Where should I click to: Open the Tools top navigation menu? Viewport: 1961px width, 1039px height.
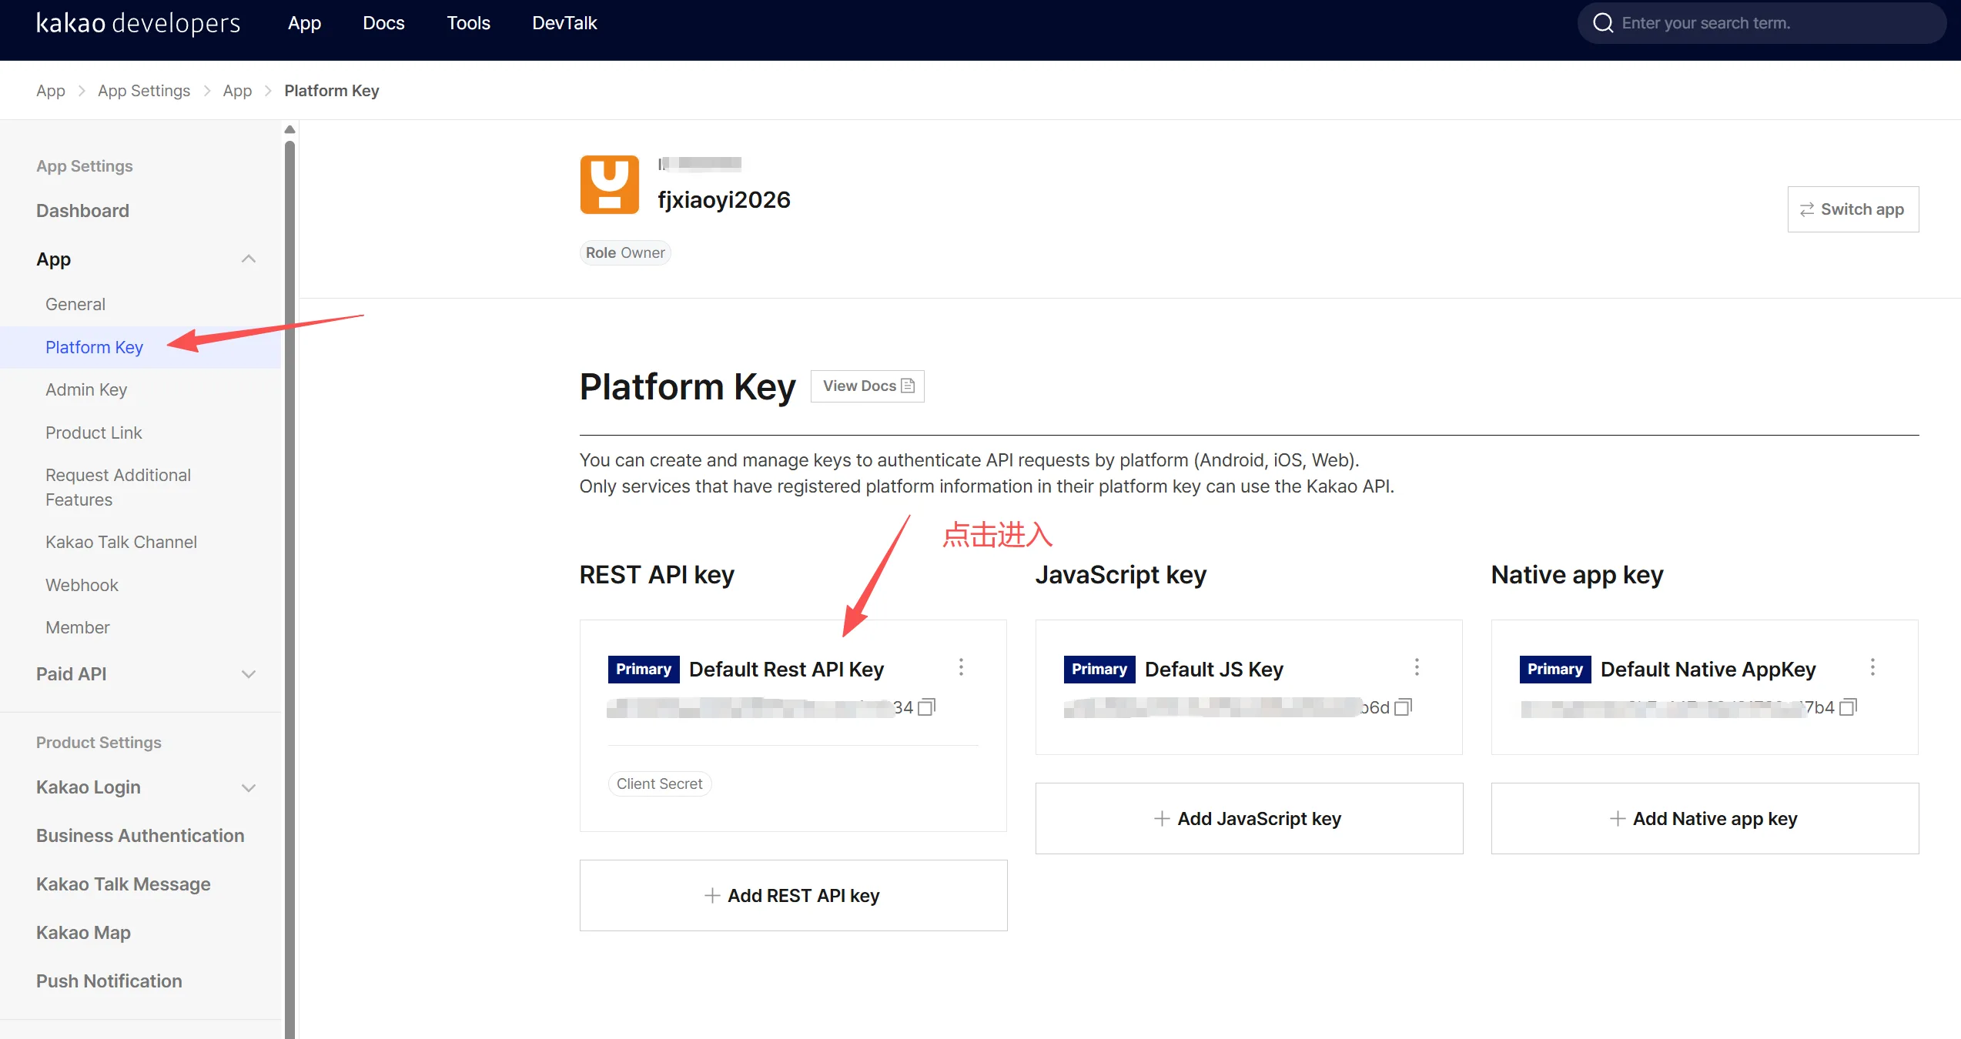468,23
